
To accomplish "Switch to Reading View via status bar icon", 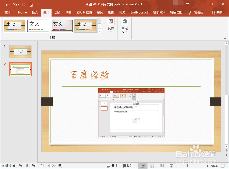I will (x=162, y=166).
